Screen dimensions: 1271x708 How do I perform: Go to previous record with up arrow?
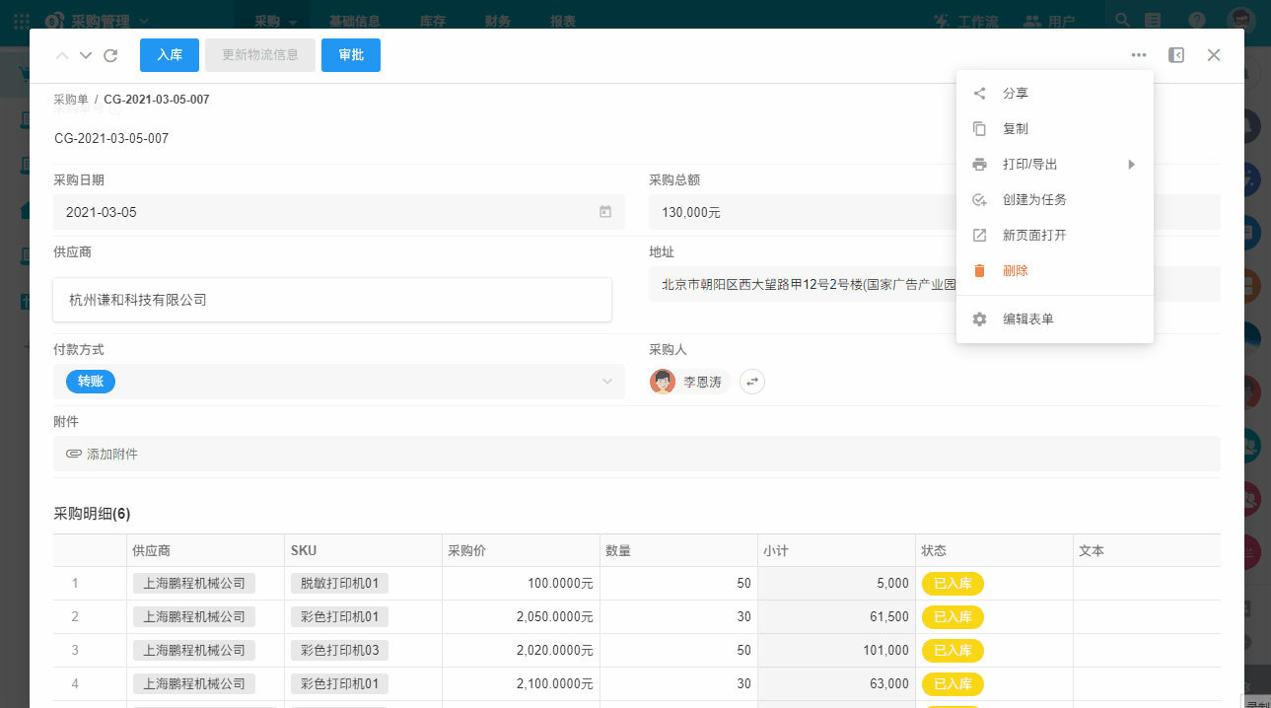pos(62,55)
